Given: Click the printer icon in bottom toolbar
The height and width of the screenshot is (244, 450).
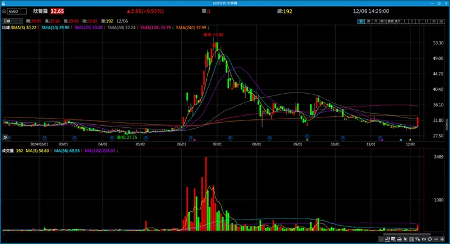Looking at the screenshot, I should click(x=400, y=239).
